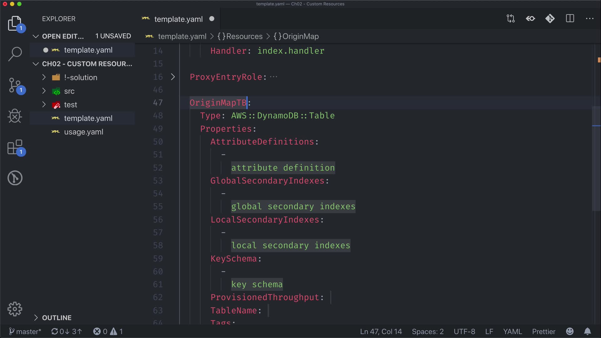Open the Search view in activity bar
Viewport: 601px width, 338px height.
[x=15, y=54]
